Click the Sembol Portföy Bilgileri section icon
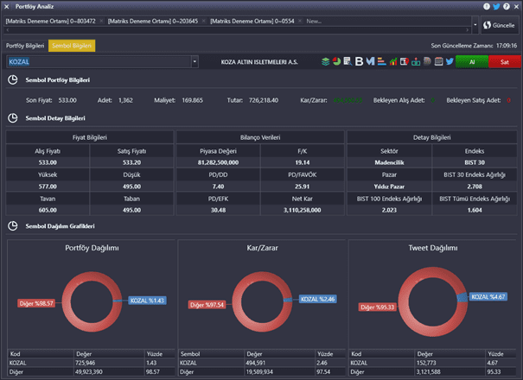The width and height of the screenshot is (523, 380). (x=13, y=80)
